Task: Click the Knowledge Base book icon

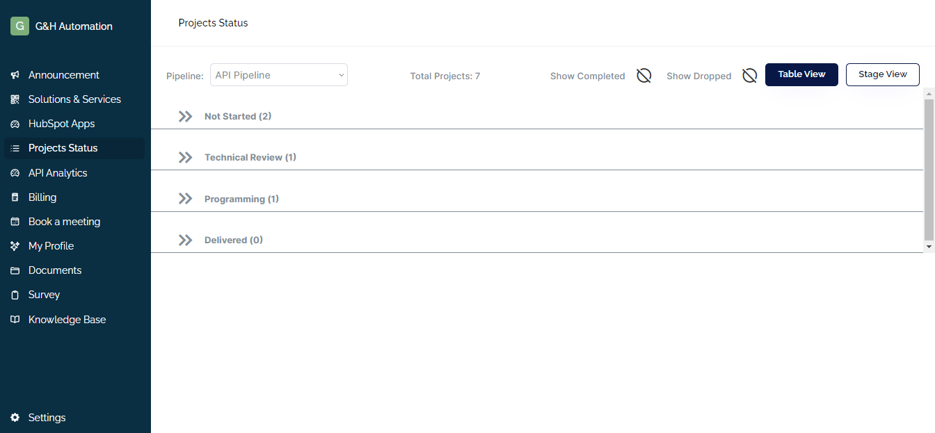Action: (x=15, y=320)
